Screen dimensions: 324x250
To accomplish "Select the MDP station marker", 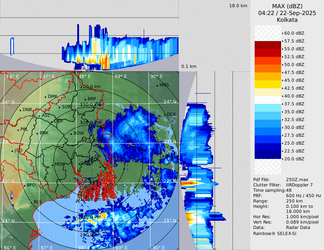I will click(x=53, y=165).
